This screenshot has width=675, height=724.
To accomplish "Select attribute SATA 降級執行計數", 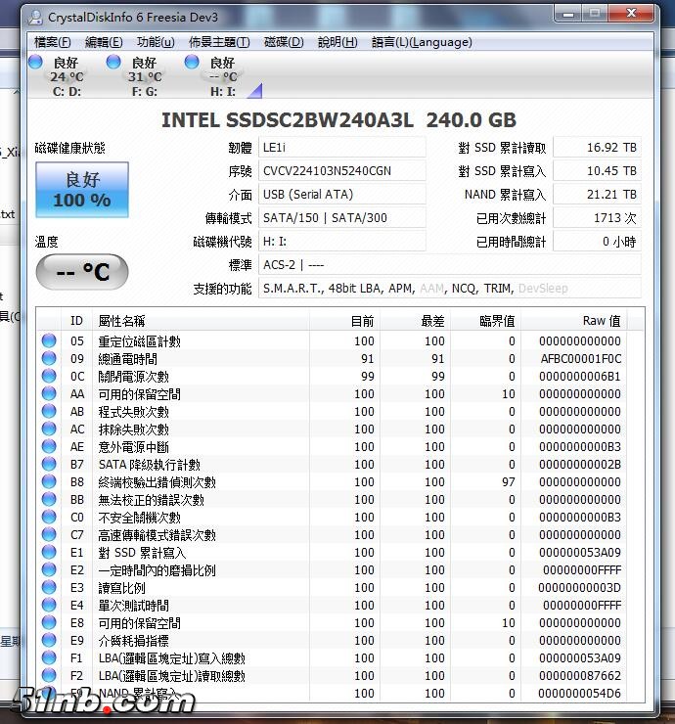I will pos(149,465).
